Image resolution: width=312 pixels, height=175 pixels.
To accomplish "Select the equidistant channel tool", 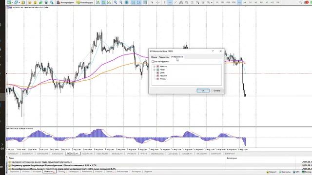I will pos(181,2).
